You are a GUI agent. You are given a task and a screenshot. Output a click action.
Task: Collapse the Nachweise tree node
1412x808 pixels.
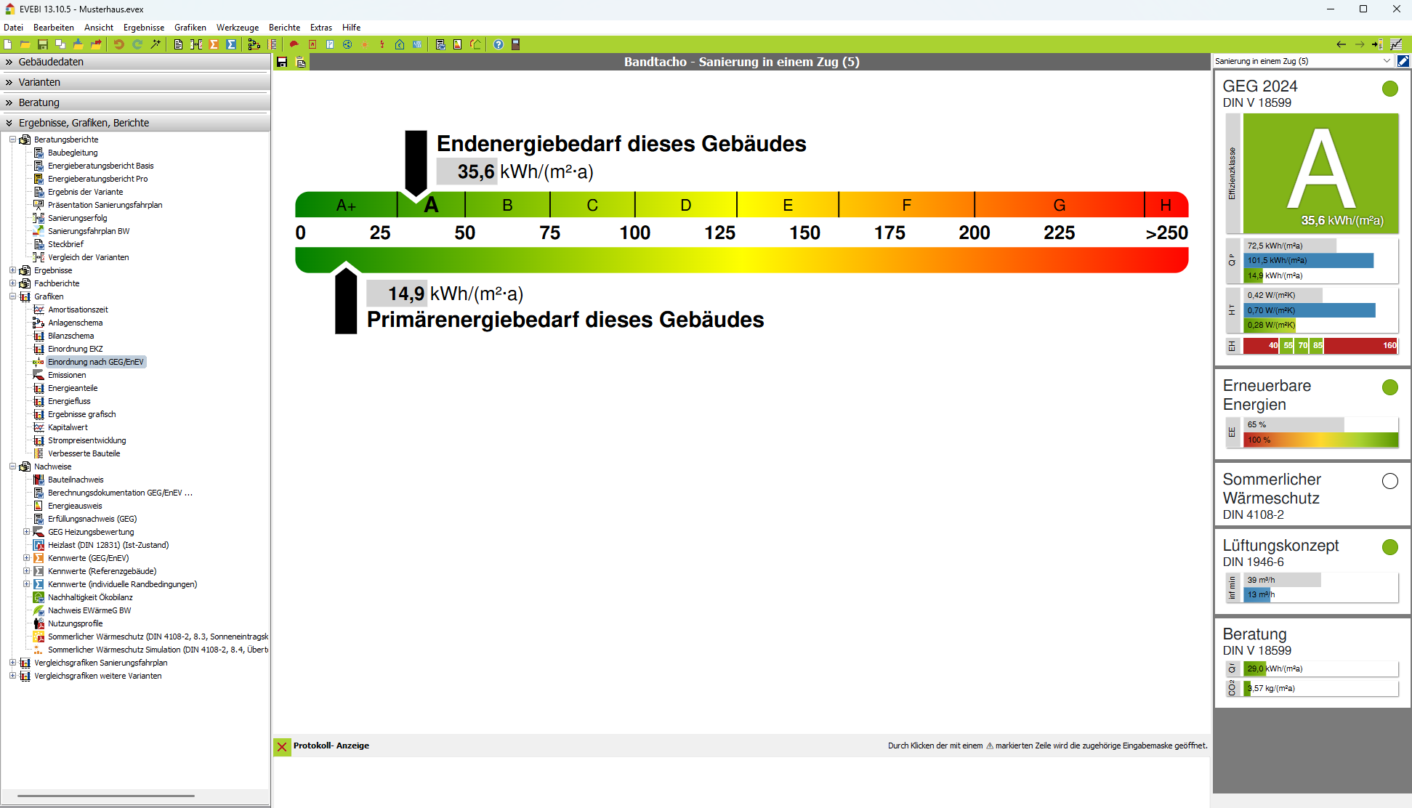[x=12, y=466]
